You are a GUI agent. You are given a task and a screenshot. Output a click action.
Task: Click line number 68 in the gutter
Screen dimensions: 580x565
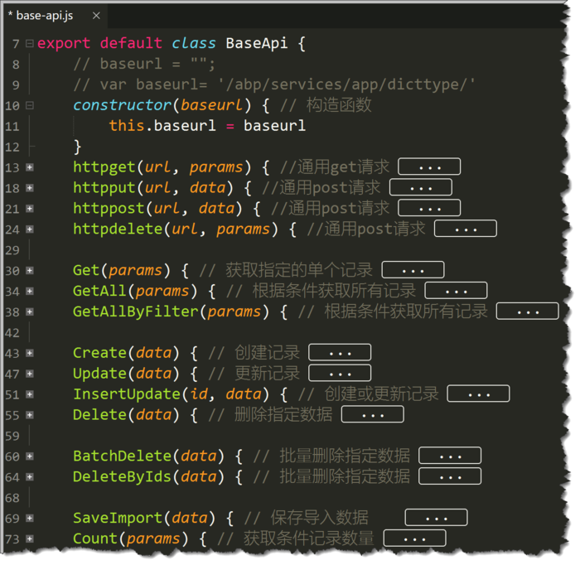click(x=12, y=498)
